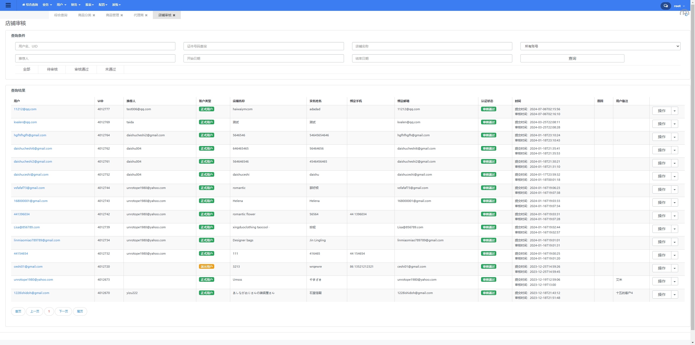The image size is (695, 345).
Task: Toggle the hamburger sidebar menu icon
Action: click(x=8, y=5)
